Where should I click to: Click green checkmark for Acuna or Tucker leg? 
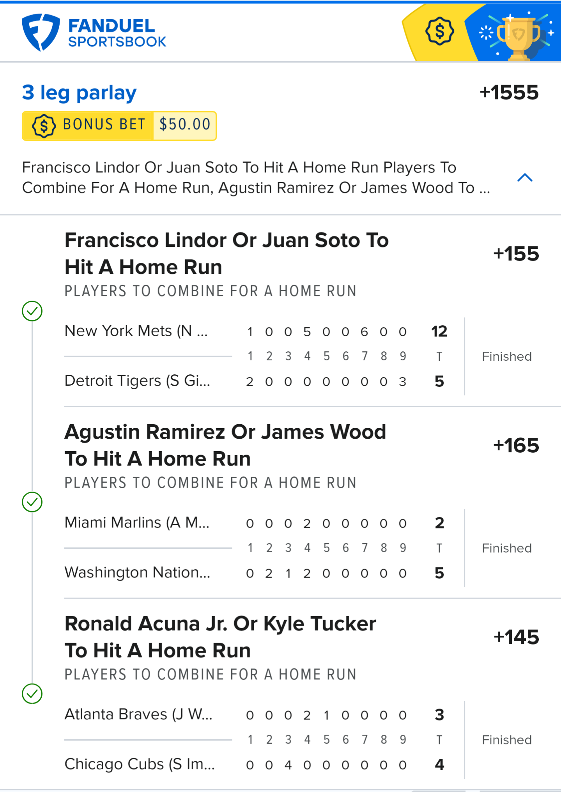[x=32, y=694]
